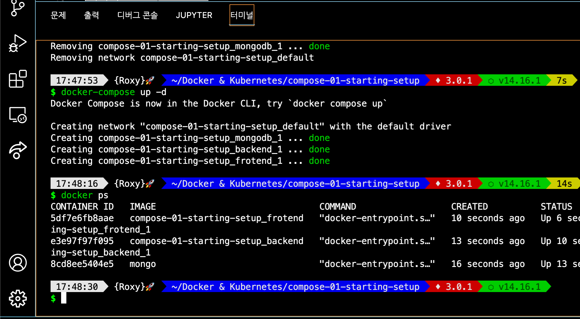
Task: Click '13 seconds ago' created value
Action: 488,241
